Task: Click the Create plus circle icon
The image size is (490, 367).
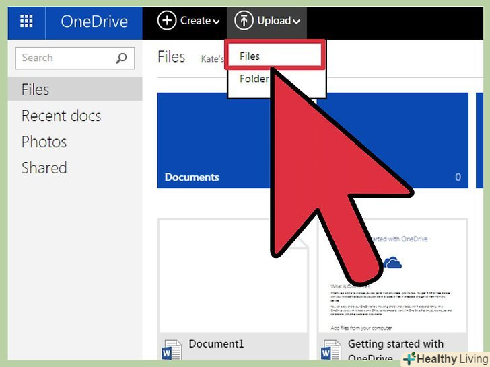Action: (x=167, y=21)
